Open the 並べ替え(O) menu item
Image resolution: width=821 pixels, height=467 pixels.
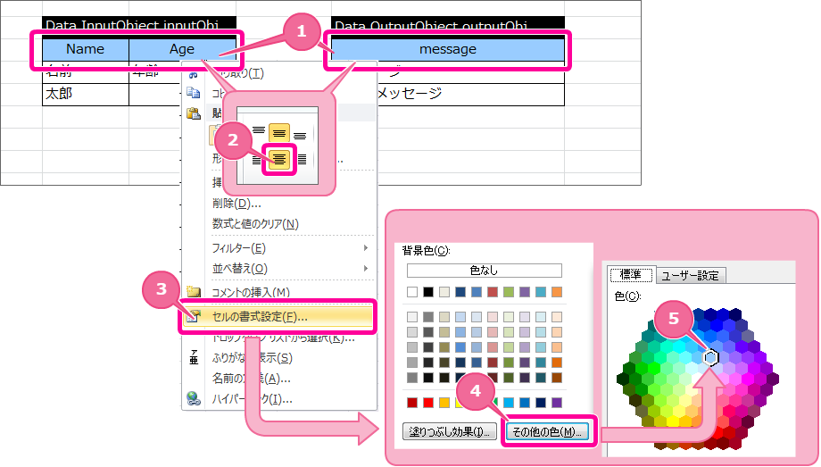click(x=240, y=269)
